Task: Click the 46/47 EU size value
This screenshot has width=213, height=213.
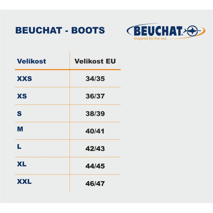Action: (95, 183)
